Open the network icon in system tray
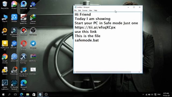Screen dimensions: 172x97 146,95
